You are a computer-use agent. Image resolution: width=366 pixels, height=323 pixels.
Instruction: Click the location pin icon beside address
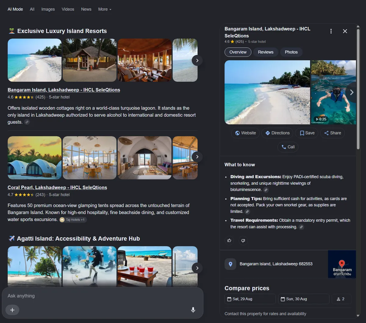tap(230, 264)
